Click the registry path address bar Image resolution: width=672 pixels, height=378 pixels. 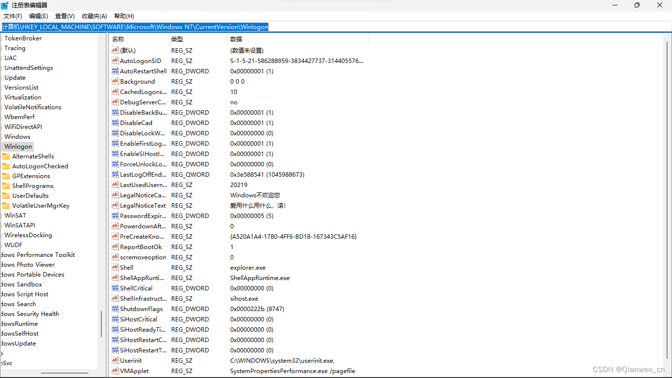click(x=336, y=27)
